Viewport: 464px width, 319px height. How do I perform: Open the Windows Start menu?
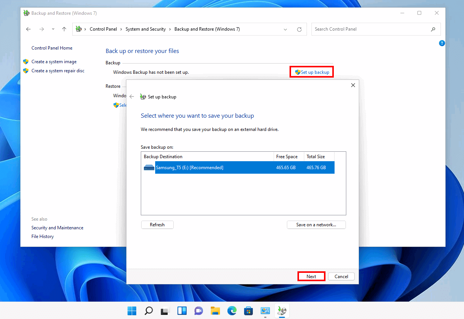pyautogui.click(x=132, y=310)
